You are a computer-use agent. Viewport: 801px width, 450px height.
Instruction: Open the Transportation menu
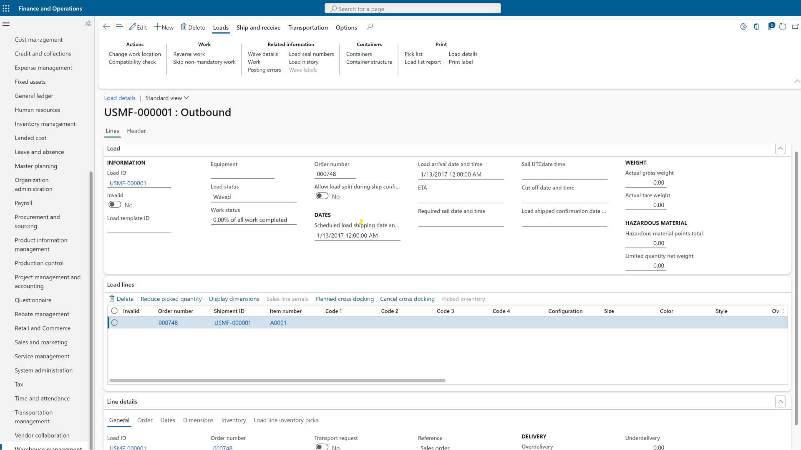(308, 27)
